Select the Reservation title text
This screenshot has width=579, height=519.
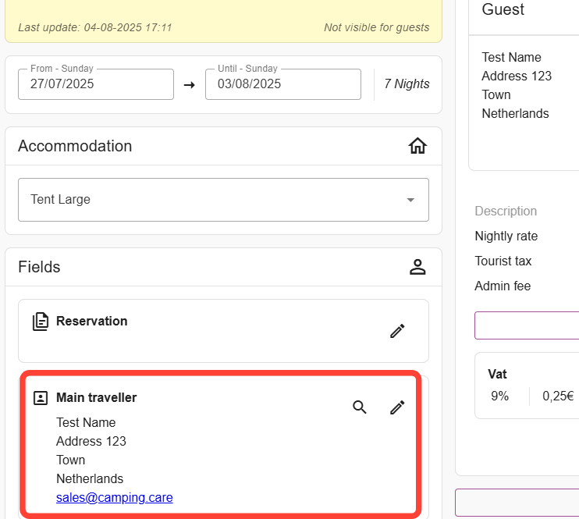pos(91,321)
